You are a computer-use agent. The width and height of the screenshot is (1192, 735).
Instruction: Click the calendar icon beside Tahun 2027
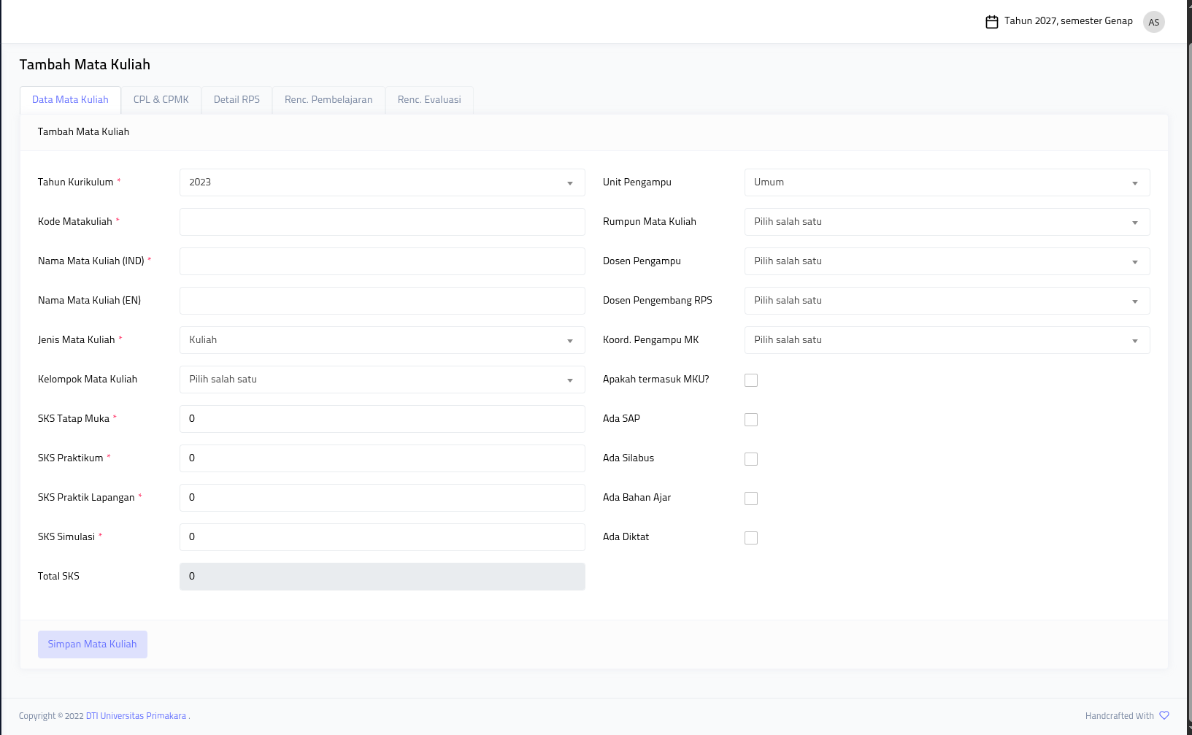point(991,22)
